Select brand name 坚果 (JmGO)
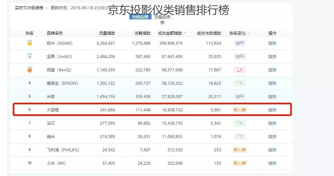This screenshot has width=334, height=176. pyautogui.click(x=59, y=57)
